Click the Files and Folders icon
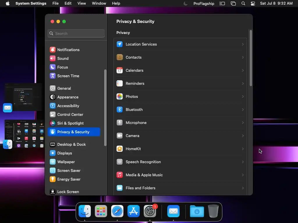This screenshot has width=298, height=223. point(120,188)
